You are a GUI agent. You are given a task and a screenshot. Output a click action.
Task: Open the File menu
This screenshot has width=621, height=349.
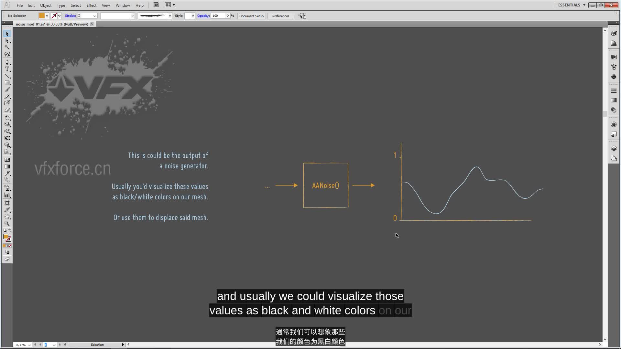20,5
